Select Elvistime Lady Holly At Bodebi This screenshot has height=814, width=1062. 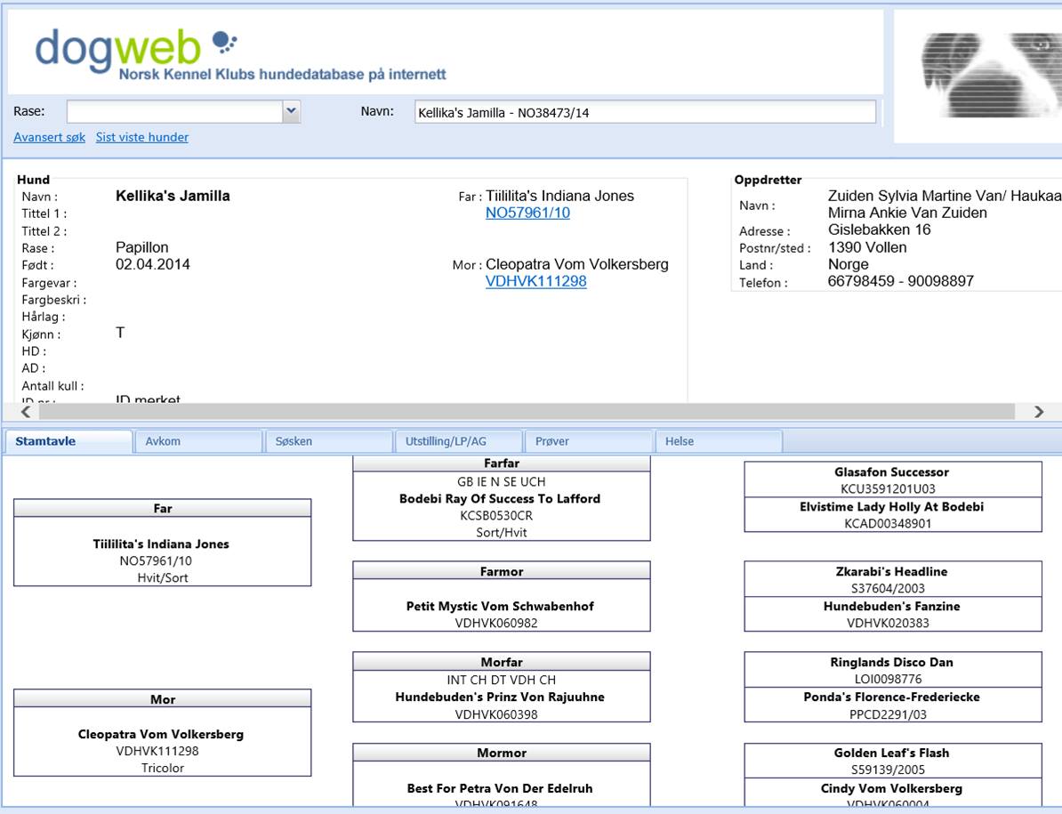(x=891, y=506)
